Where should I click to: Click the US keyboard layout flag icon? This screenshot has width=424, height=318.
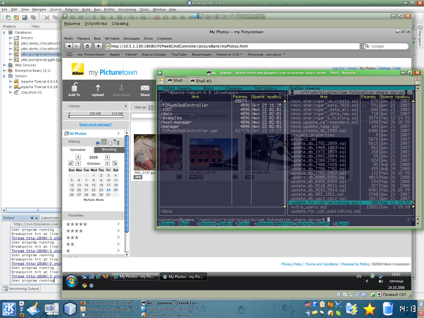[308, 304]
